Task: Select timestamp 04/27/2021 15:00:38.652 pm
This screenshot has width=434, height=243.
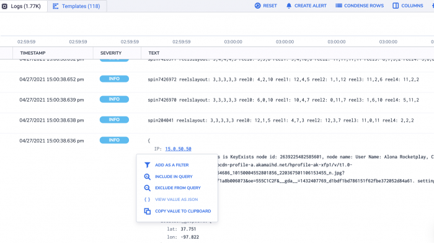Action: (x=51, y=79)
